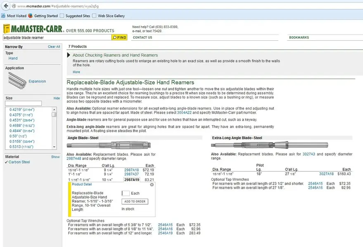Screen dimensions: 363x247
Task: Click the In stock status text
Action: pos(128,209)
